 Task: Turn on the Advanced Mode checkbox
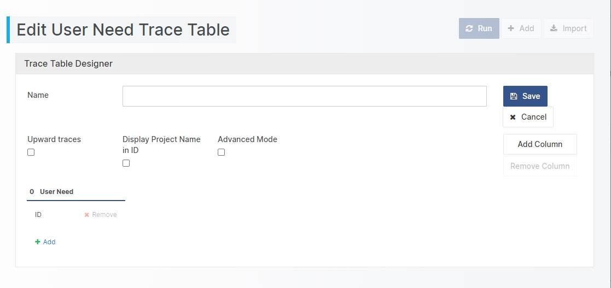pos(222,152)
